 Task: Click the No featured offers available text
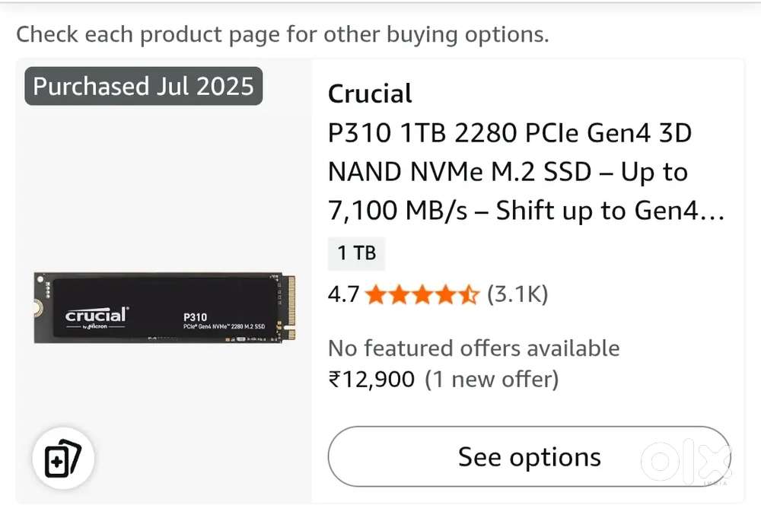click(x=473, y=348)
